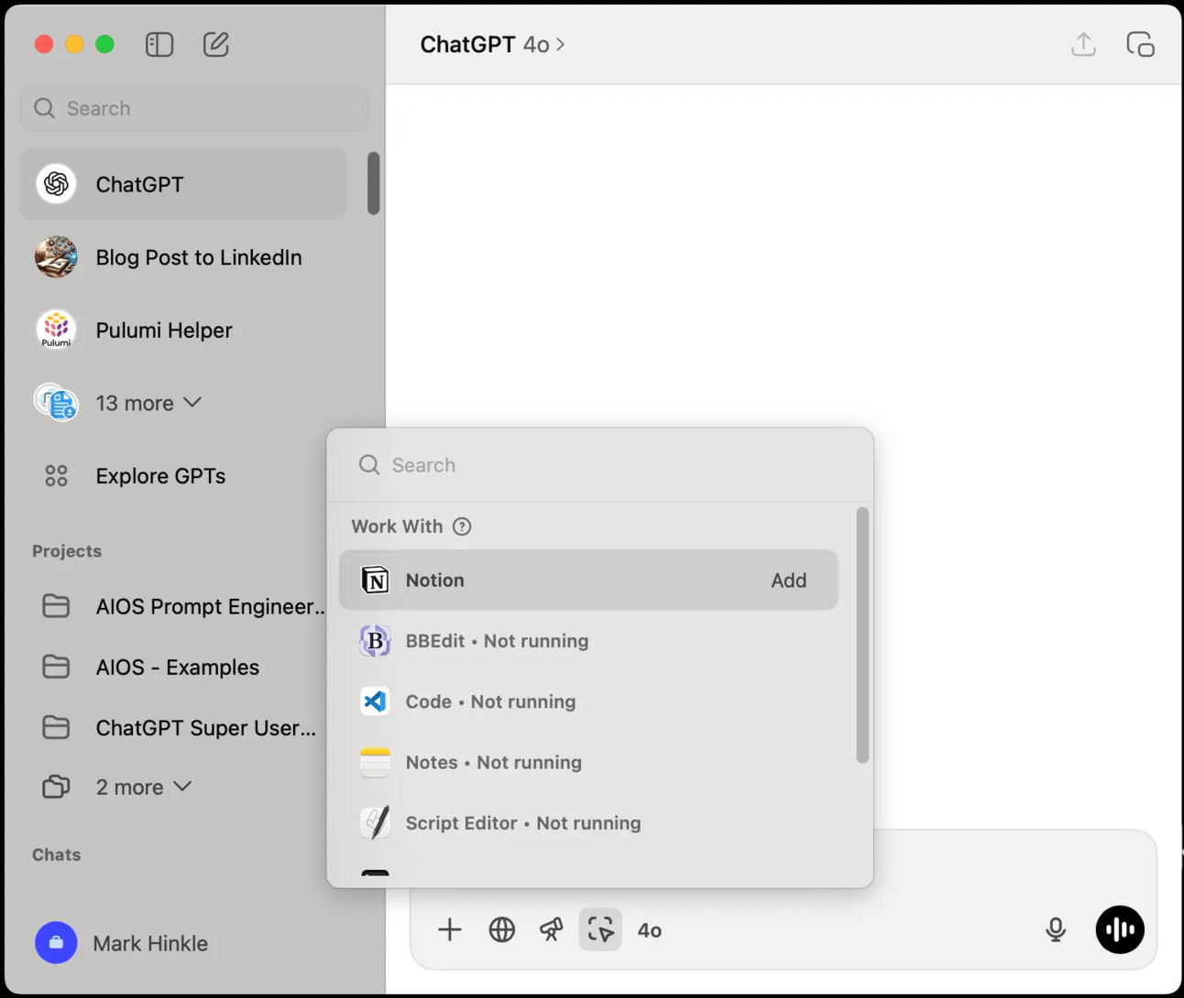
Task: Click the Projects section header
Action: [x=67, y=551]
